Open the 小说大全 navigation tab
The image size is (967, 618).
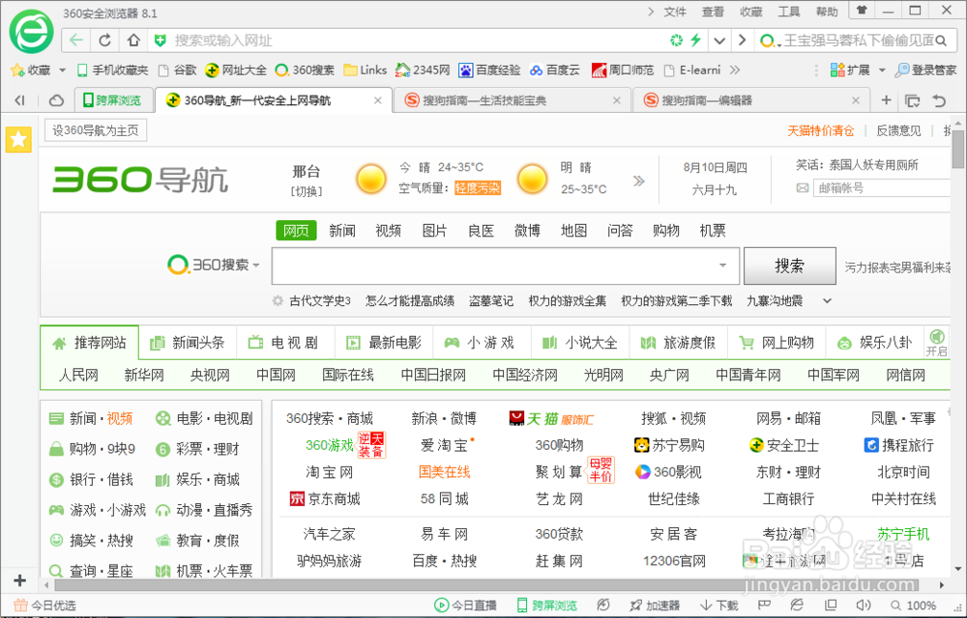(580, 343)
